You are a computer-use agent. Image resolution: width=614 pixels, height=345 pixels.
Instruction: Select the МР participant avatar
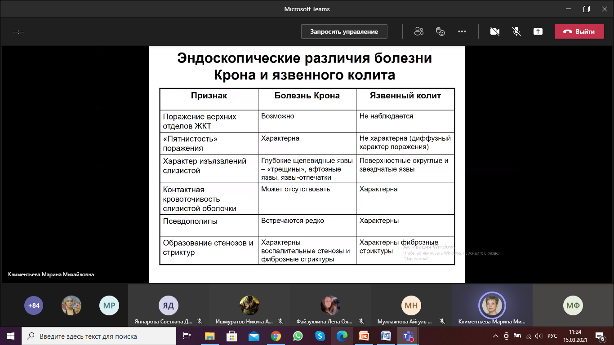[x=109, y=305]
